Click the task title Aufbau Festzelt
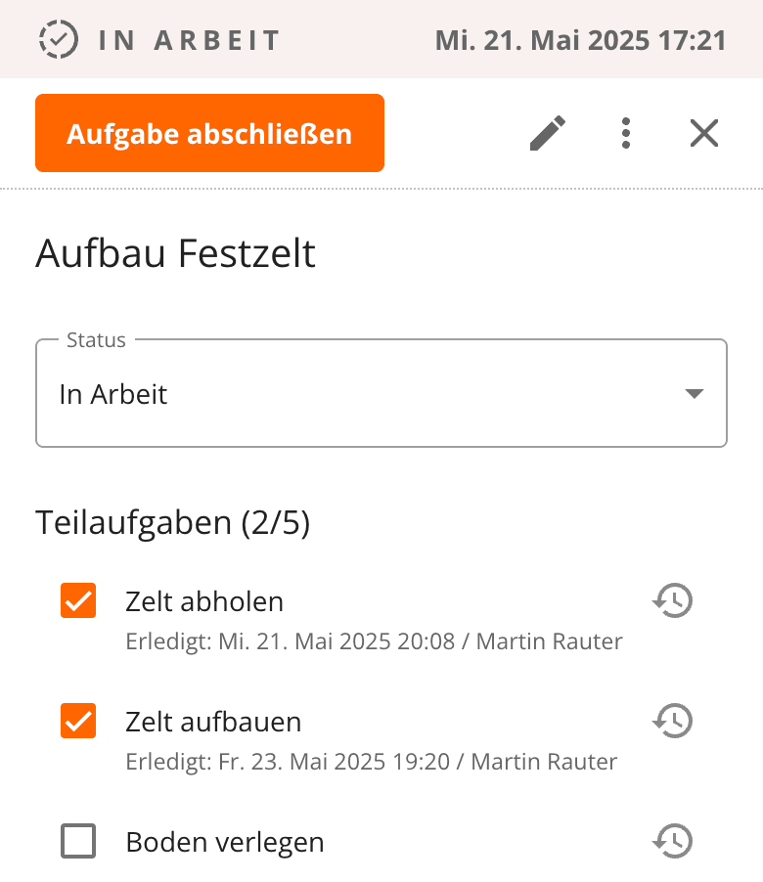Screen dimensions: 763x882 click(176, 254)
